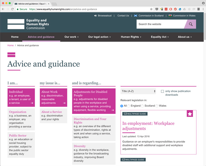Click the star icon on Workplace adjustments card

pyautogui.click(x=190, y=114)
